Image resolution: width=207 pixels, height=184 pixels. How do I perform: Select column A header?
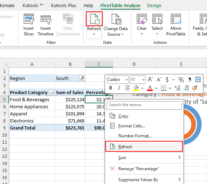32,64
